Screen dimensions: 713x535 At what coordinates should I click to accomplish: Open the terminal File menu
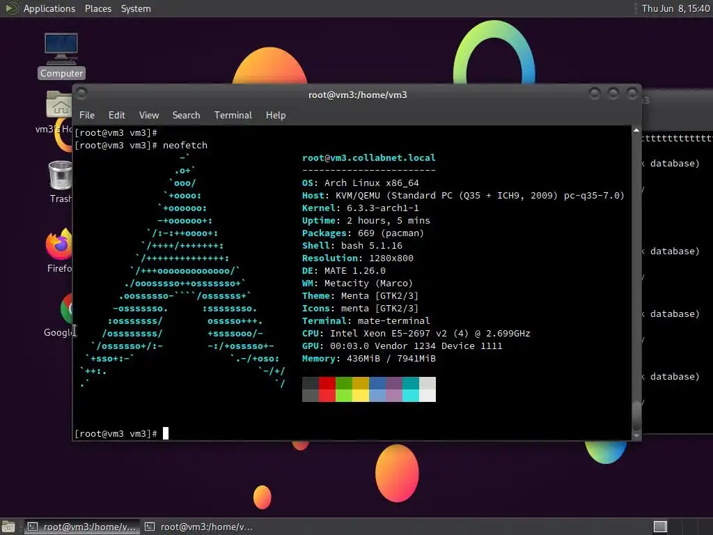(87, 115)
